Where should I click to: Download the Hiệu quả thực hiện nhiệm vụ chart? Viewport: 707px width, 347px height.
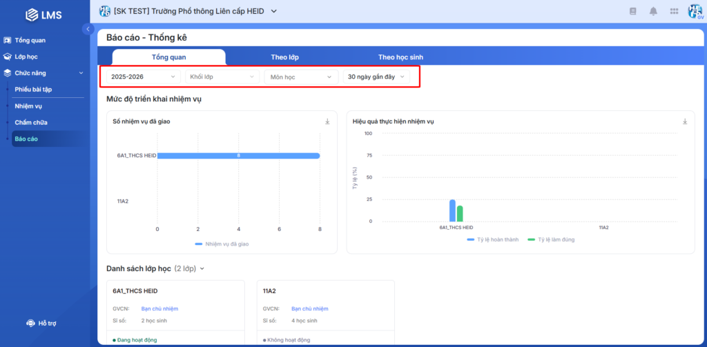685,121
